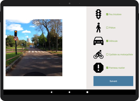
Task: Tap the Android back triangle icon
Action: 51,92
